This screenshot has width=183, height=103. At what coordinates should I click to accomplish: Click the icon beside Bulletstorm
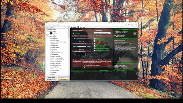51,55
